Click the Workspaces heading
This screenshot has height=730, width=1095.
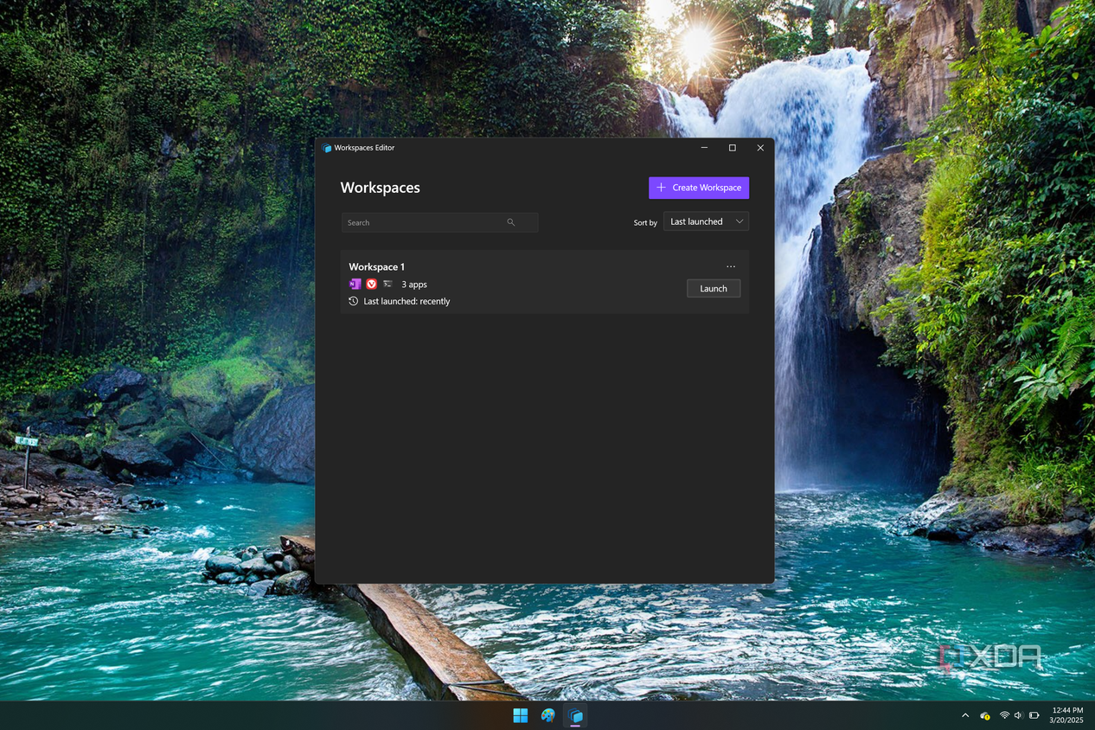pyautogui.click(x=380, y=188)
